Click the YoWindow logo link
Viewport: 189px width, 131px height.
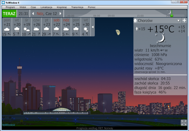[9, 125]
